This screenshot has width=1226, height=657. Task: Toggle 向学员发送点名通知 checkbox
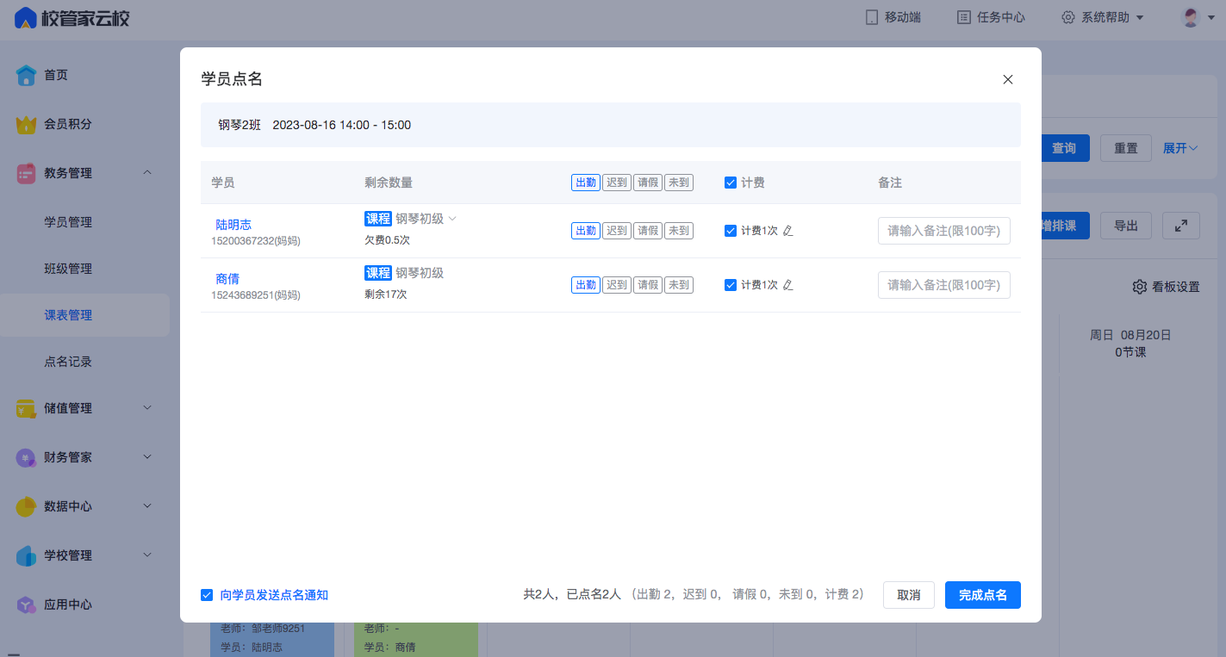207,595
